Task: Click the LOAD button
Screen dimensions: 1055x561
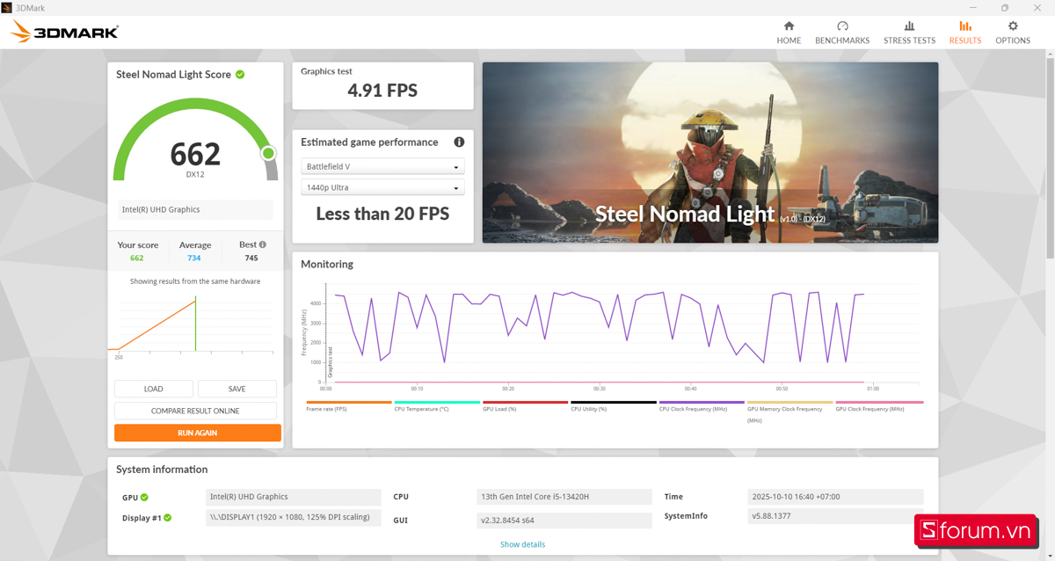Action: point(154,389)
